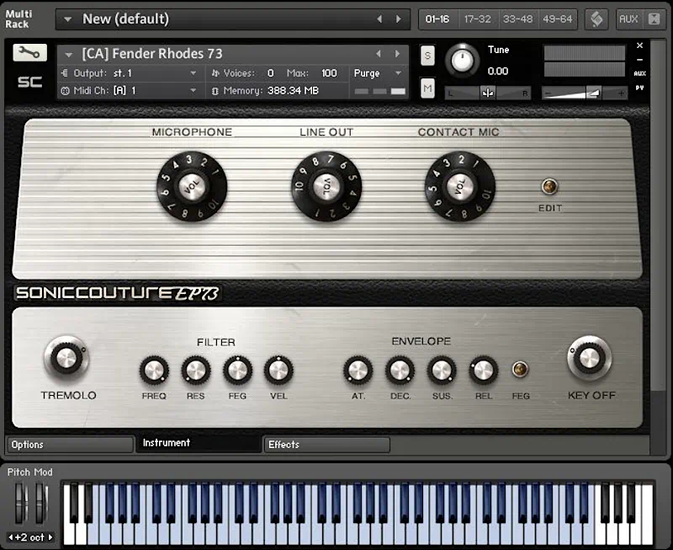The width and height of the screenshot is (673, 550).
Task: Toggle the AUX panel in top bar
Action: [x=628, y=19]
